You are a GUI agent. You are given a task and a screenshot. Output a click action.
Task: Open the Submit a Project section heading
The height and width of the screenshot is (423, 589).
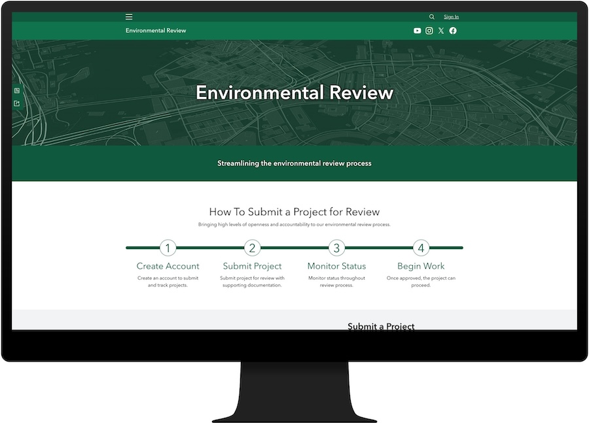[x=380, y=326]
